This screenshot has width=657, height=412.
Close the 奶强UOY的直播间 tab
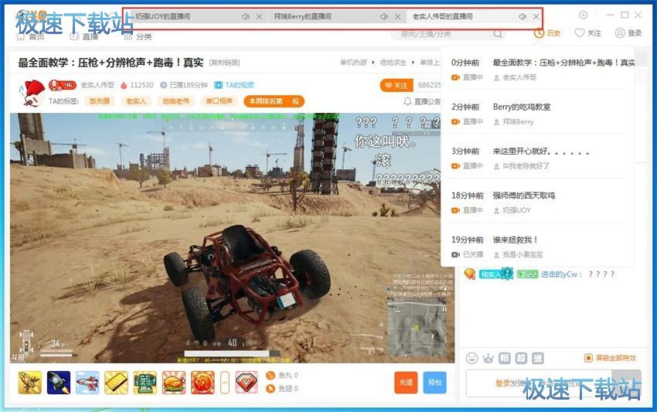(260, 17)
